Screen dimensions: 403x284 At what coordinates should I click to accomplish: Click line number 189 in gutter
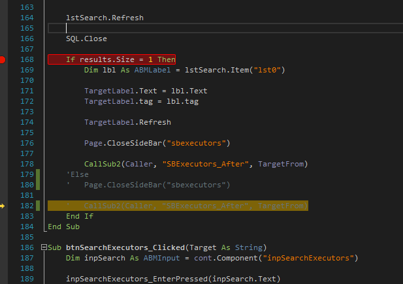click(x=27, y=279)
